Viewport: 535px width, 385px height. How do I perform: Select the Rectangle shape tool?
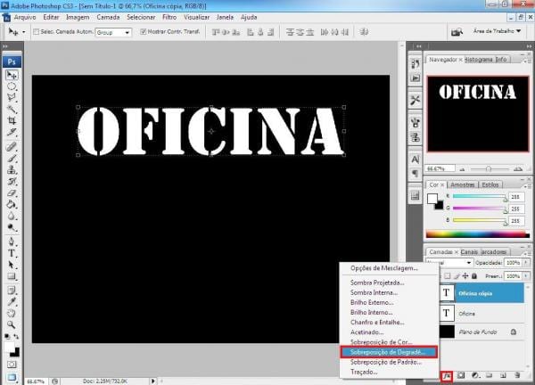(x=12, y=276)
